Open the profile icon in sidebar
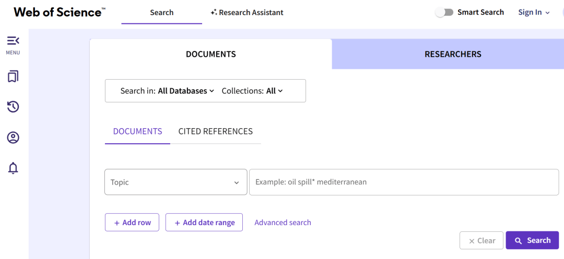 pyautogui.click(x=13, y=138)
